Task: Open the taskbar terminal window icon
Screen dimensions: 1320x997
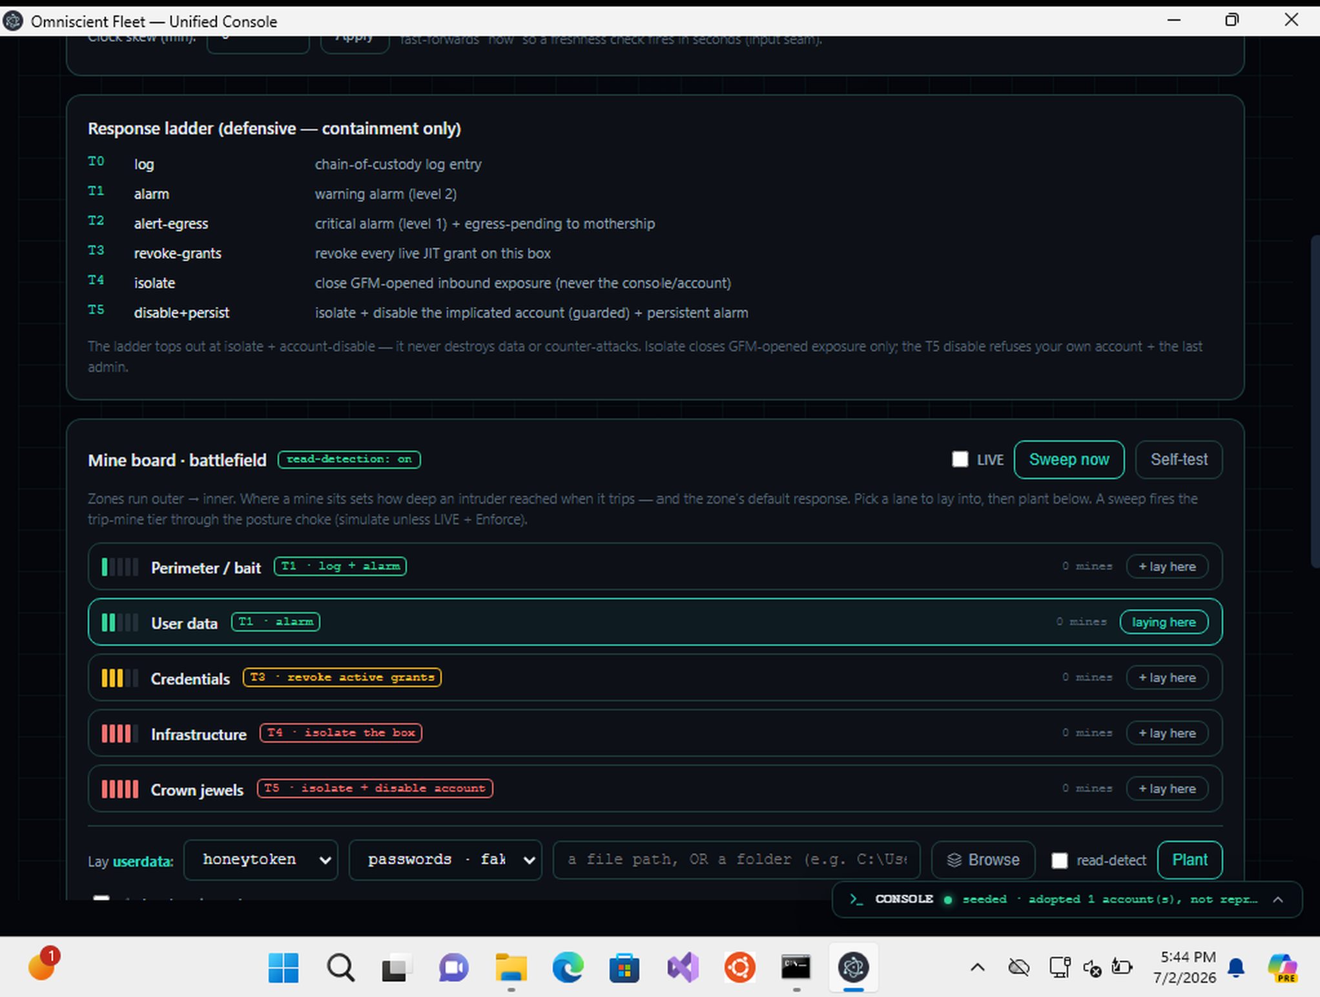Action: tap(796, 967)
